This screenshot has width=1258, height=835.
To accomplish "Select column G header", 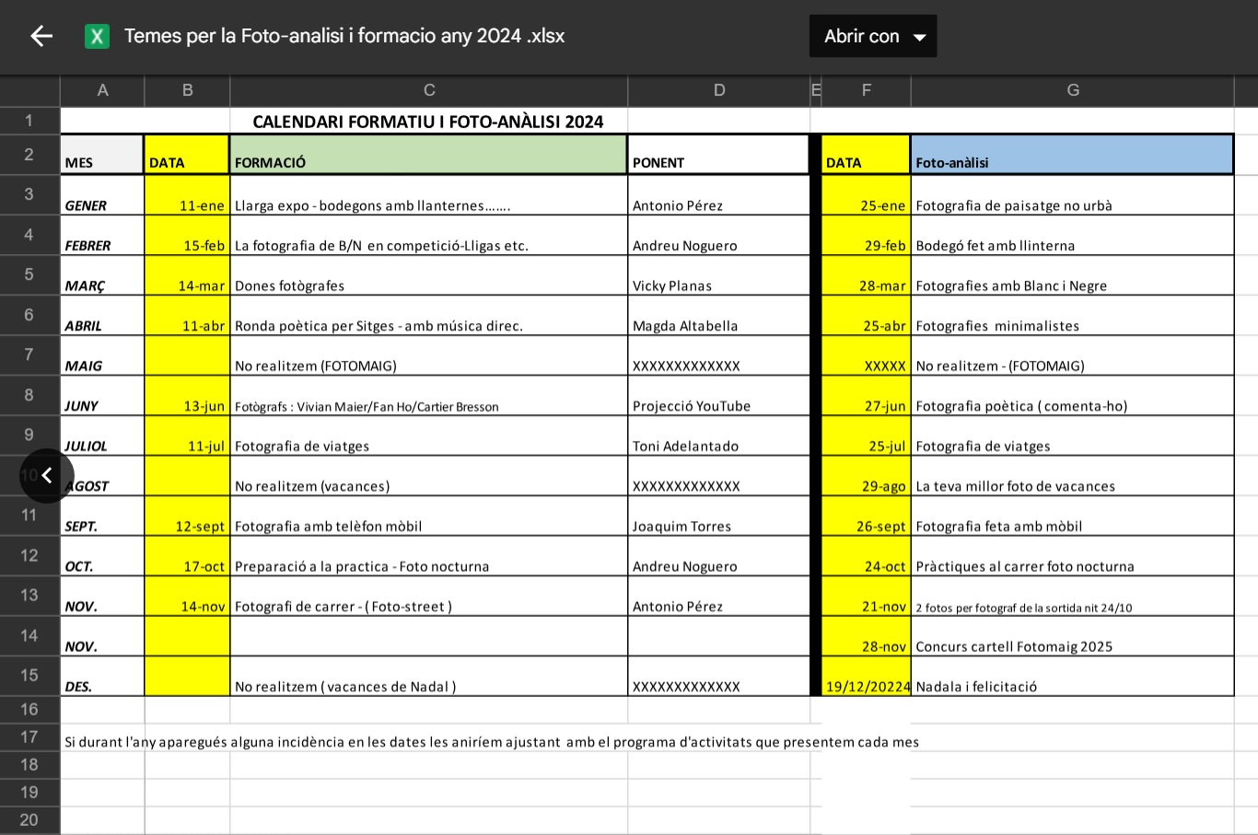I will pyautogui.click(x=1073, y=90).
